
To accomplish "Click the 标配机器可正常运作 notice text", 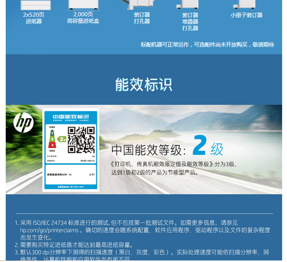I will click(207, 44).
